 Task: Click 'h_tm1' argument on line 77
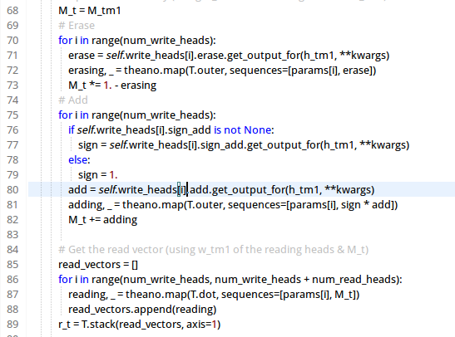(339, 145)
